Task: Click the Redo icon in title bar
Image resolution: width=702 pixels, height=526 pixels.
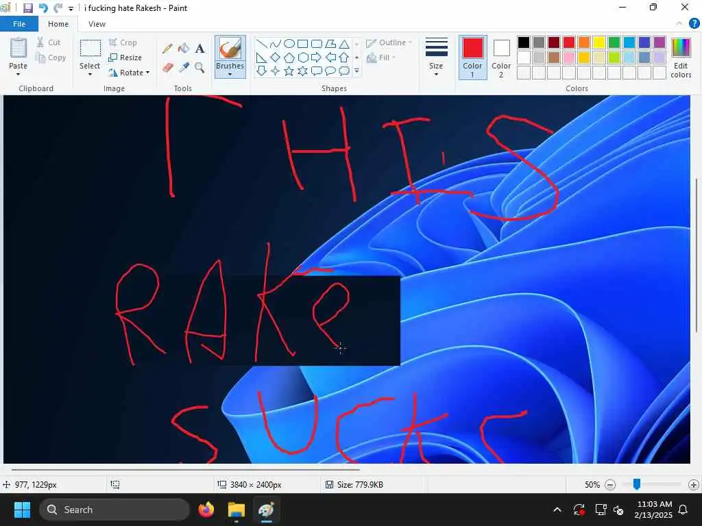Action: tap(58, 8)
